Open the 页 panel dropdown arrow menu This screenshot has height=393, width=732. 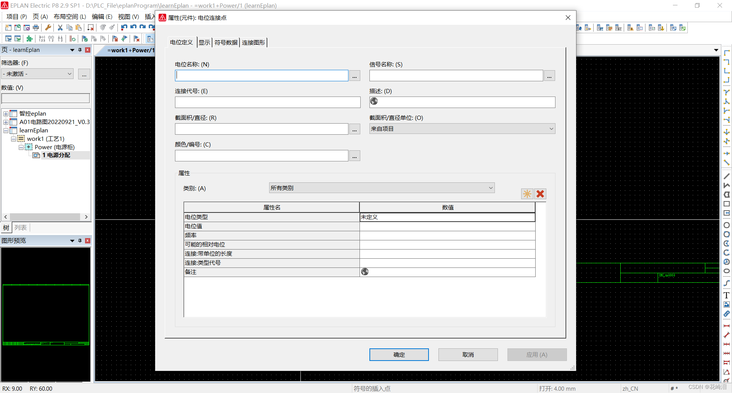pyautogui.click(x=72, y=50)
